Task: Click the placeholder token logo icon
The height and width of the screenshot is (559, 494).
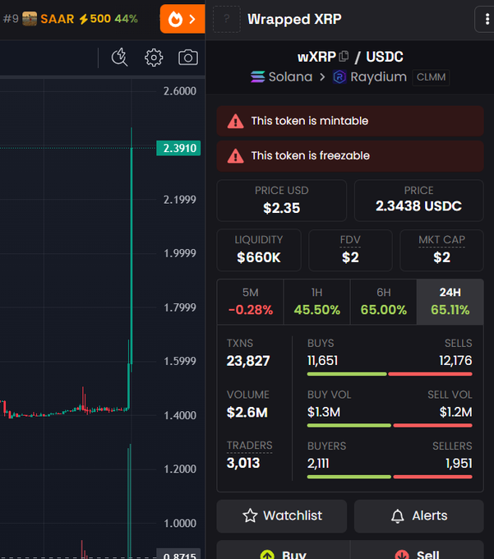Action: 227,19
